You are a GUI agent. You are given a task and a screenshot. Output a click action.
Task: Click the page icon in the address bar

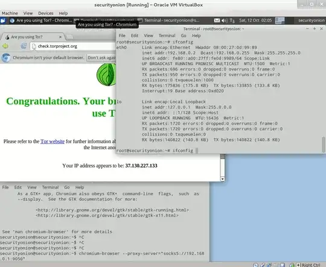(34, 46)
